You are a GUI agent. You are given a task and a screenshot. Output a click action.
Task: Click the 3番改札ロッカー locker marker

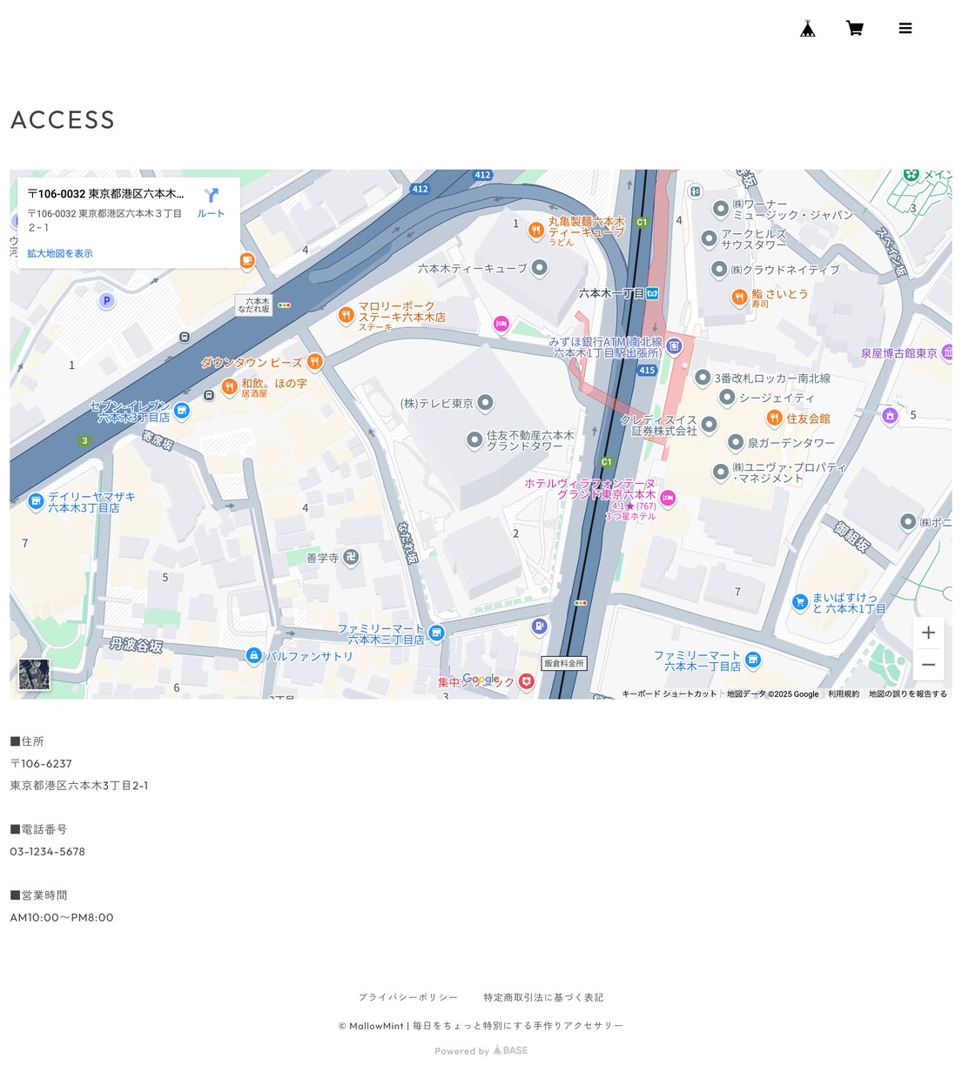[x=703, y=378]
